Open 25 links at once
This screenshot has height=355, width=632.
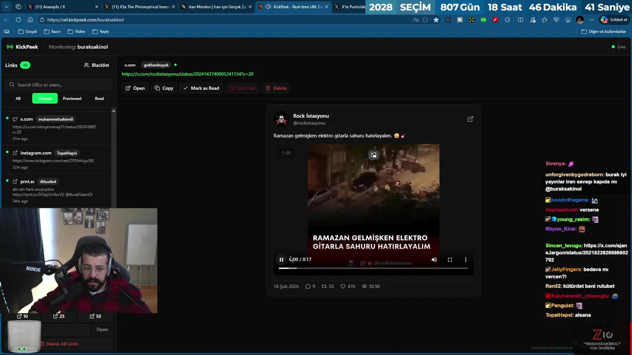point(59,316)
